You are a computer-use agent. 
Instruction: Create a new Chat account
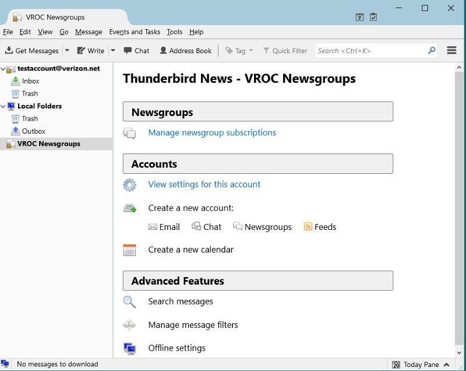pos(207,227)
